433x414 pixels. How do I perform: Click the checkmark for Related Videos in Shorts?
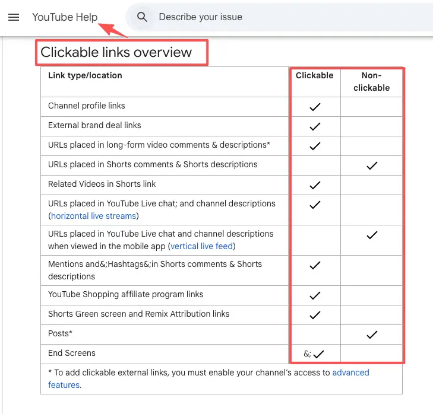[315, 185]
